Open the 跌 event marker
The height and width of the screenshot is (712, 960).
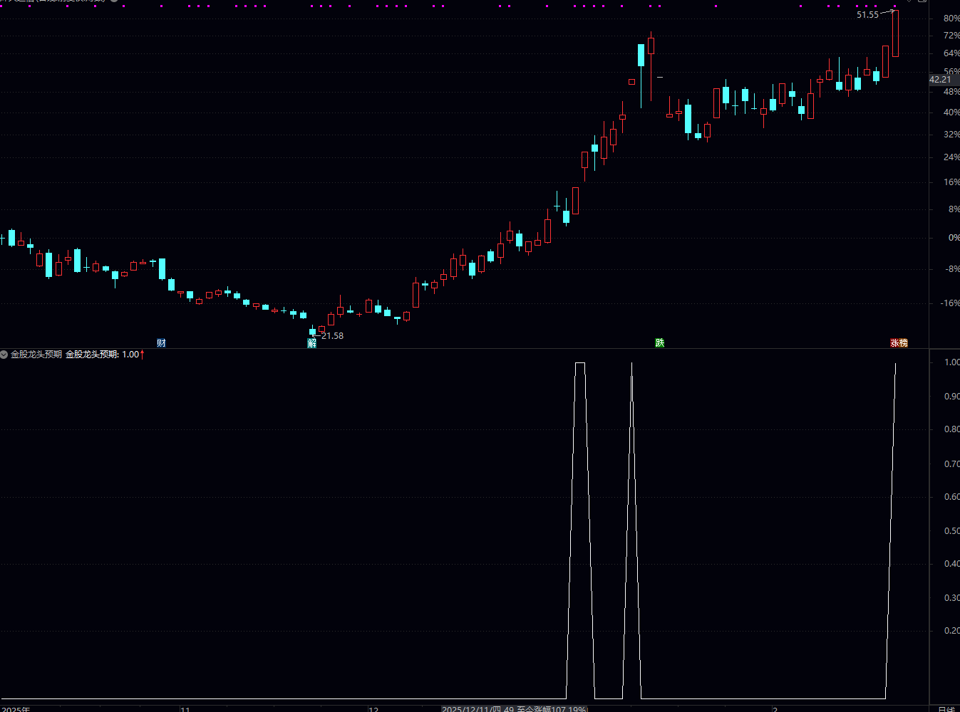(x=660, y=343)
